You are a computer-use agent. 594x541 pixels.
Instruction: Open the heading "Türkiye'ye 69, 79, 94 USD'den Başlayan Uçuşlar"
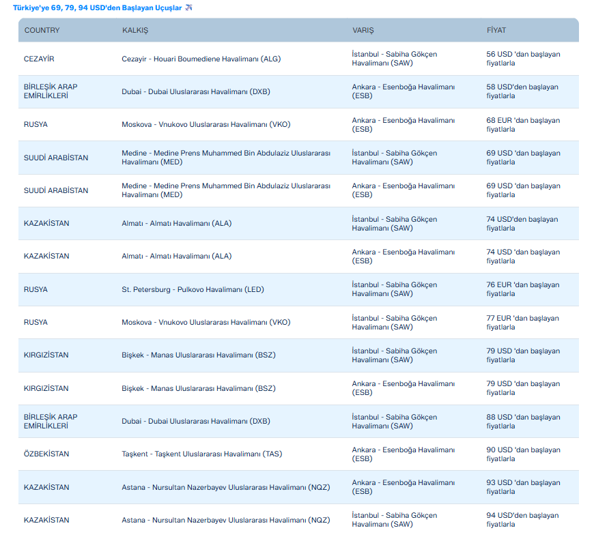98,8
